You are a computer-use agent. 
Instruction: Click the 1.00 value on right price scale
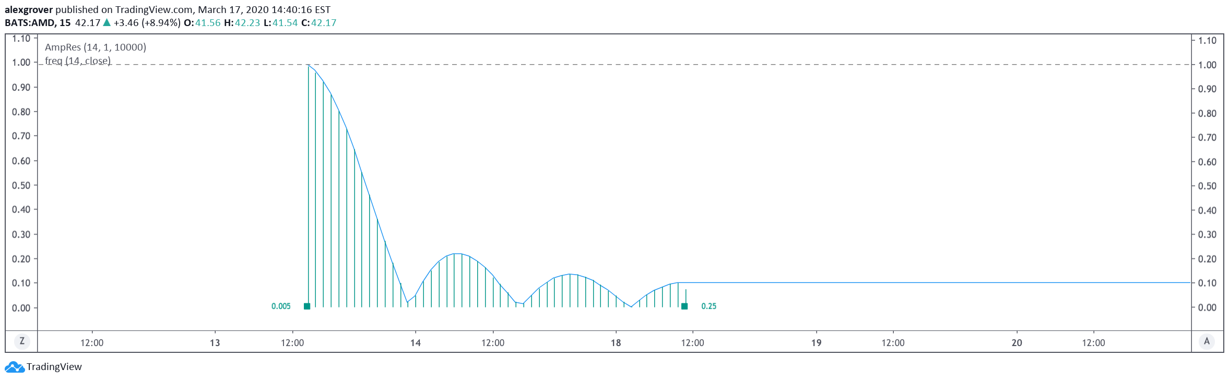pyautogui.click(x=1207, y=65)
